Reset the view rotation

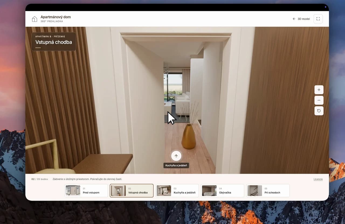[319, 111]
